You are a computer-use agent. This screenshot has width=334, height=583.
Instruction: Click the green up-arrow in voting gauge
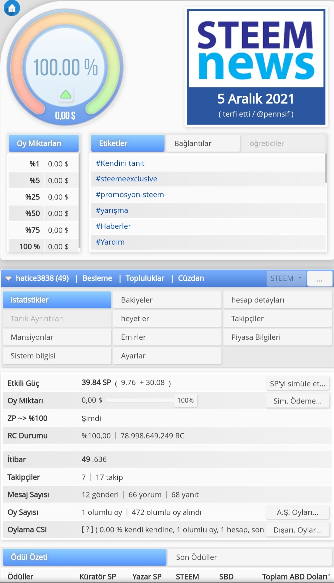click(x=66, y=94)
